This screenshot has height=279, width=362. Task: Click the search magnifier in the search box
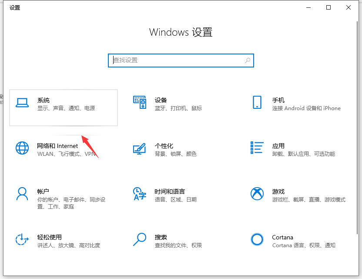(247, 61)
